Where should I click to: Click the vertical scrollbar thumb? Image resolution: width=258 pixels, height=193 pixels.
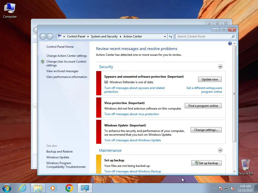click(235, 94)
